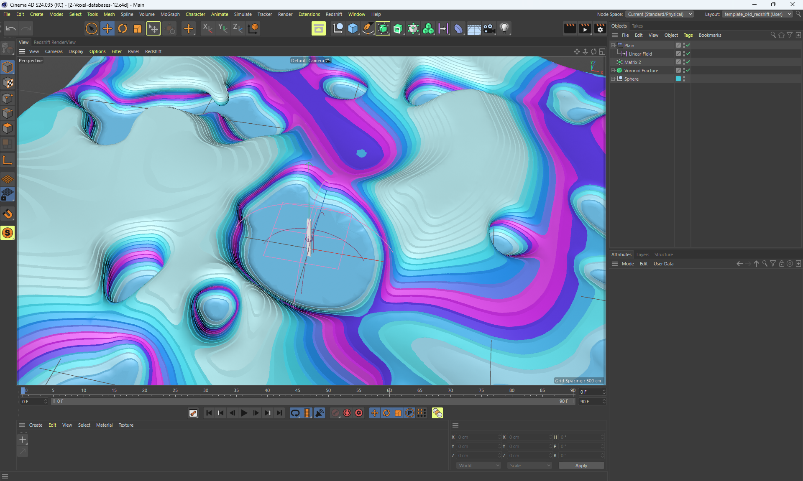Open the Spline Pen tool
The image size is (803, 481).
pos(368,28)
